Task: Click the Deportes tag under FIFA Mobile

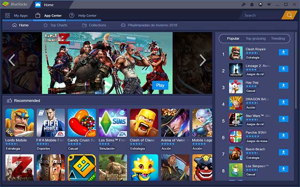Action: 43,148
